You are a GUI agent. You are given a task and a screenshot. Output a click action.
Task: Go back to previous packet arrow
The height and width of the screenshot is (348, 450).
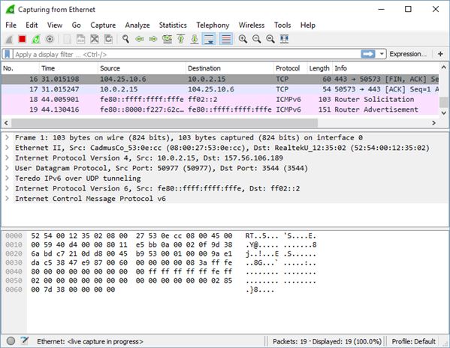point(140,39)
